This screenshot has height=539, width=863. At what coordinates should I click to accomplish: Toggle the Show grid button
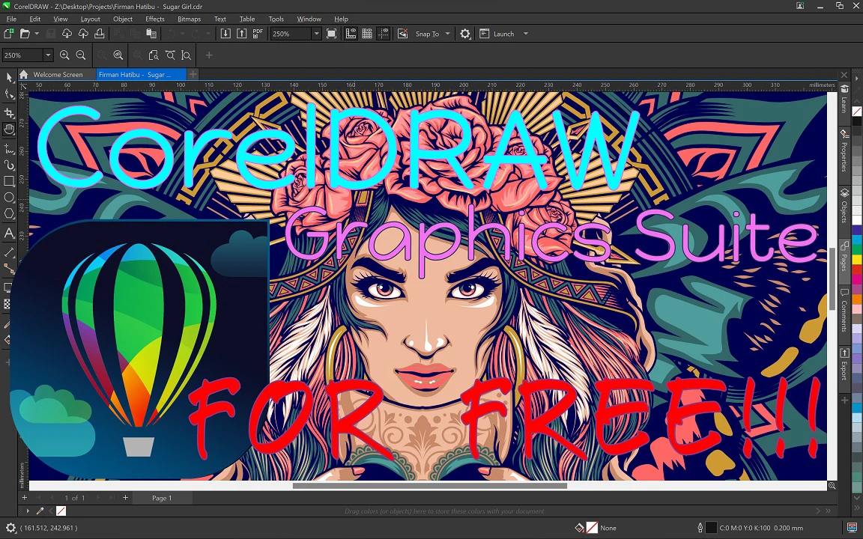point(367,34)
